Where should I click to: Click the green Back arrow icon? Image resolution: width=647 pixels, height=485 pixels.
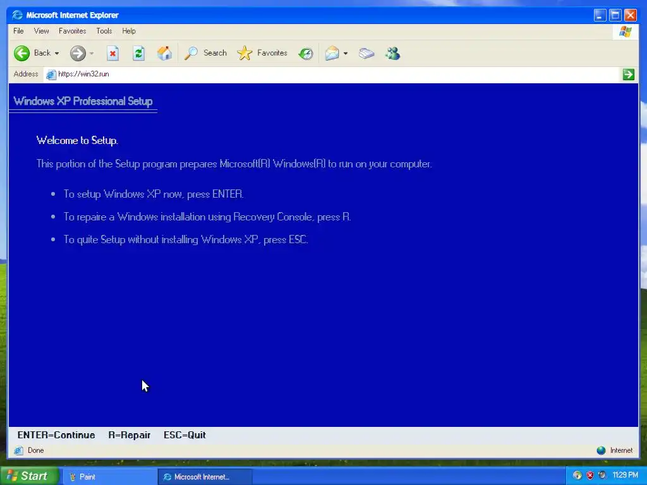(21, 53)
